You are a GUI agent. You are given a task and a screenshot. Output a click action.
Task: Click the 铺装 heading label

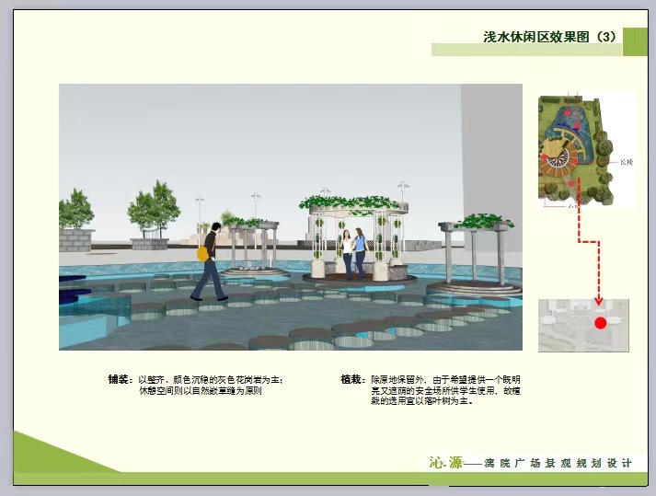click(120, 379)
